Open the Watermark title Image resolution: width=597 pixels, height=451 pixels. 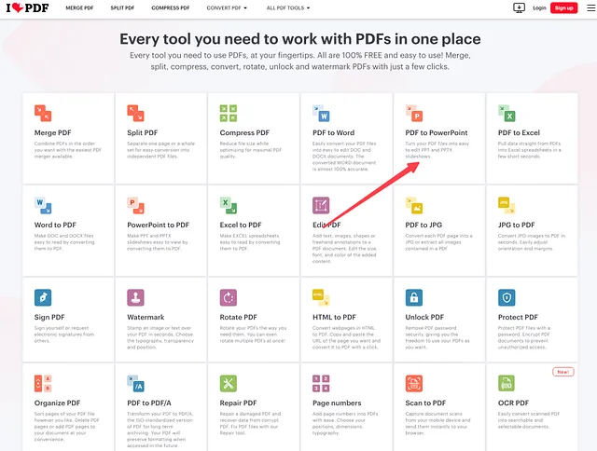[x=146, y=317]
